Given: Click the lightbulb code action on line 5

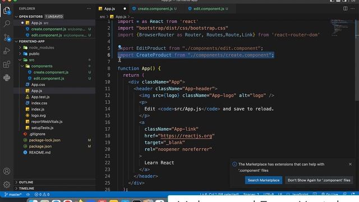Looking at the screenshot, I should pos(119,47).
